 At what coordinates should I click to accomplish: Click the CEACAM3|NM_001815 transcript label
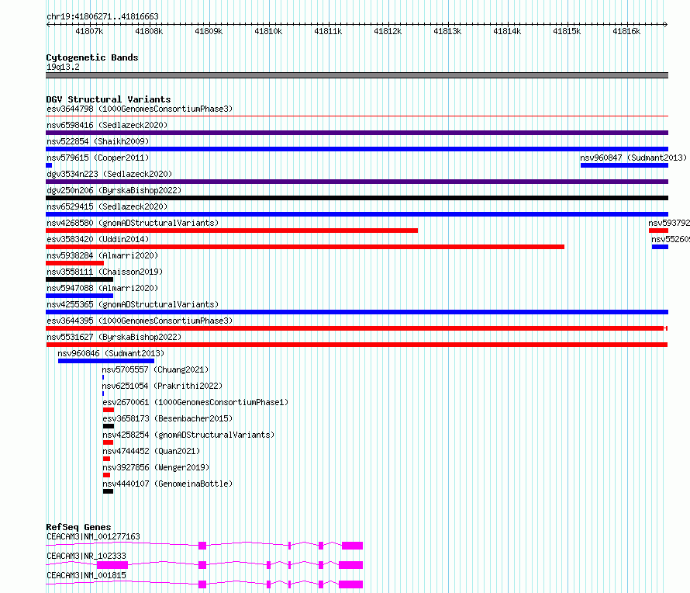(x=86, y=575)
